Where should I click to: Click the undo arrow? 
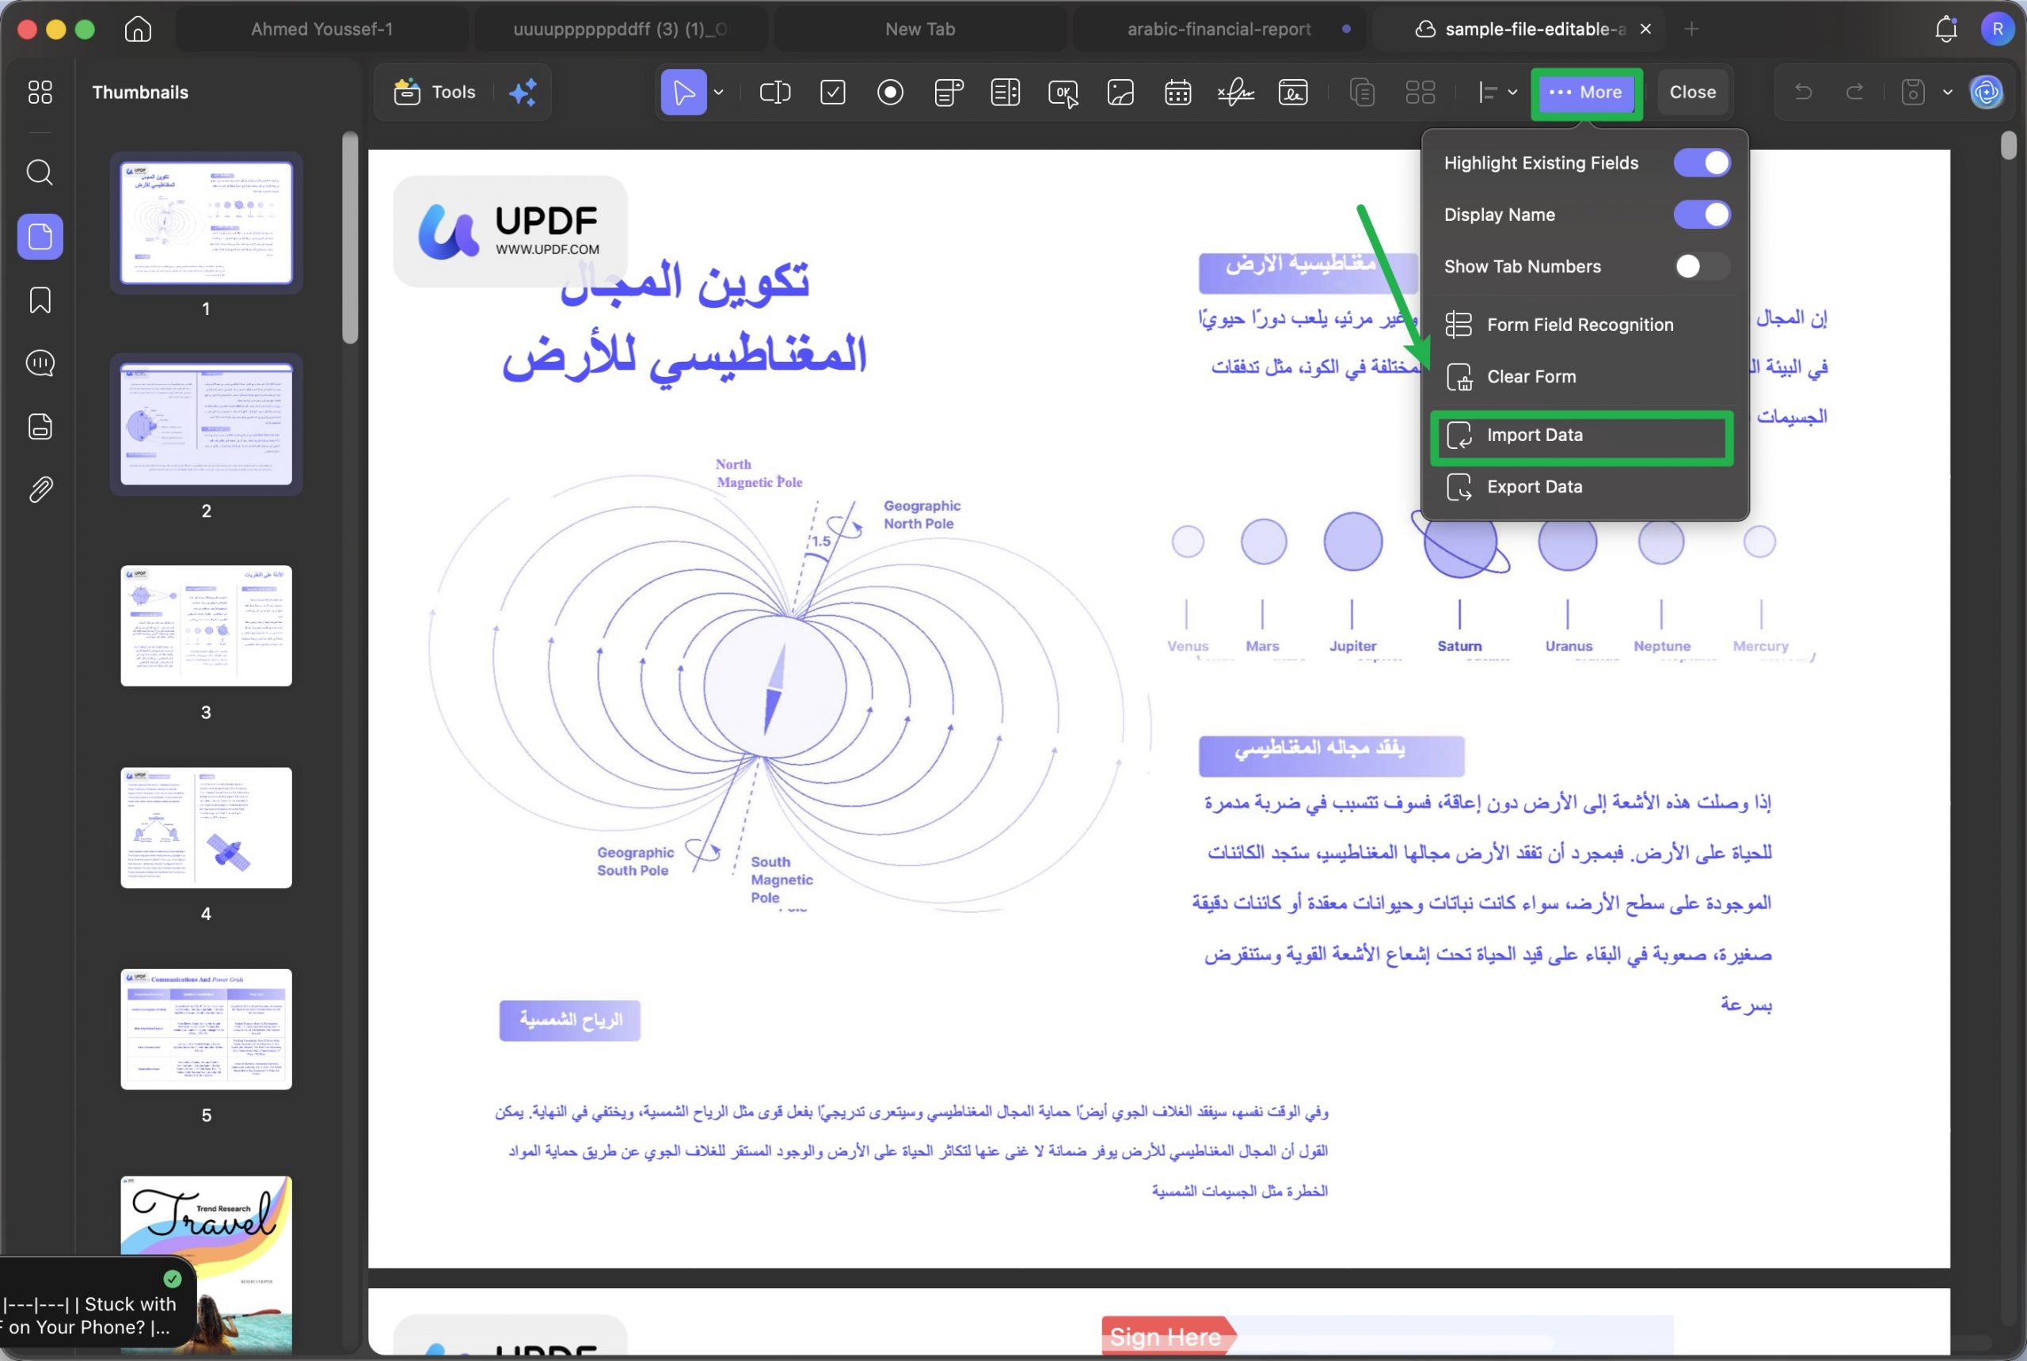(1802, 92)
